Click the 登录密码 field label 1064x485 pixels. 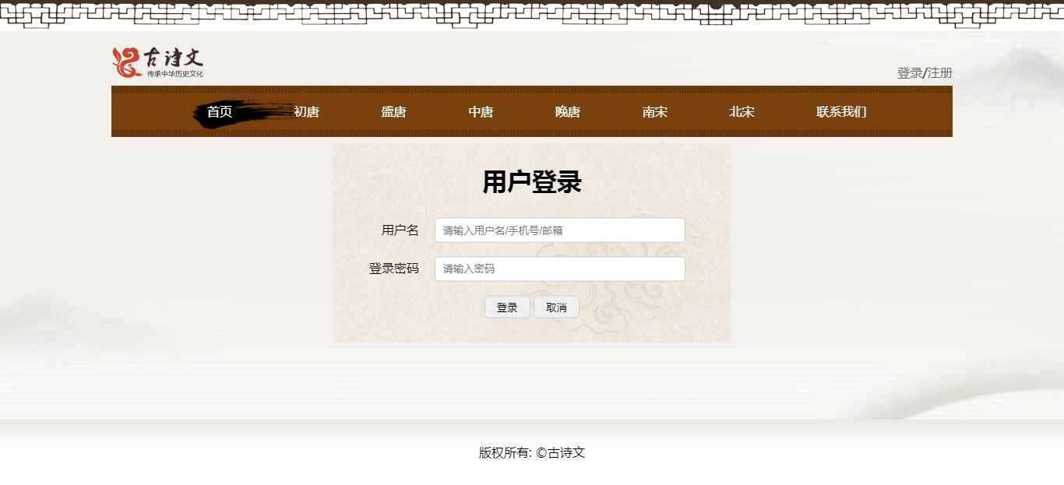pyautogui.click(x=394, y=269)
